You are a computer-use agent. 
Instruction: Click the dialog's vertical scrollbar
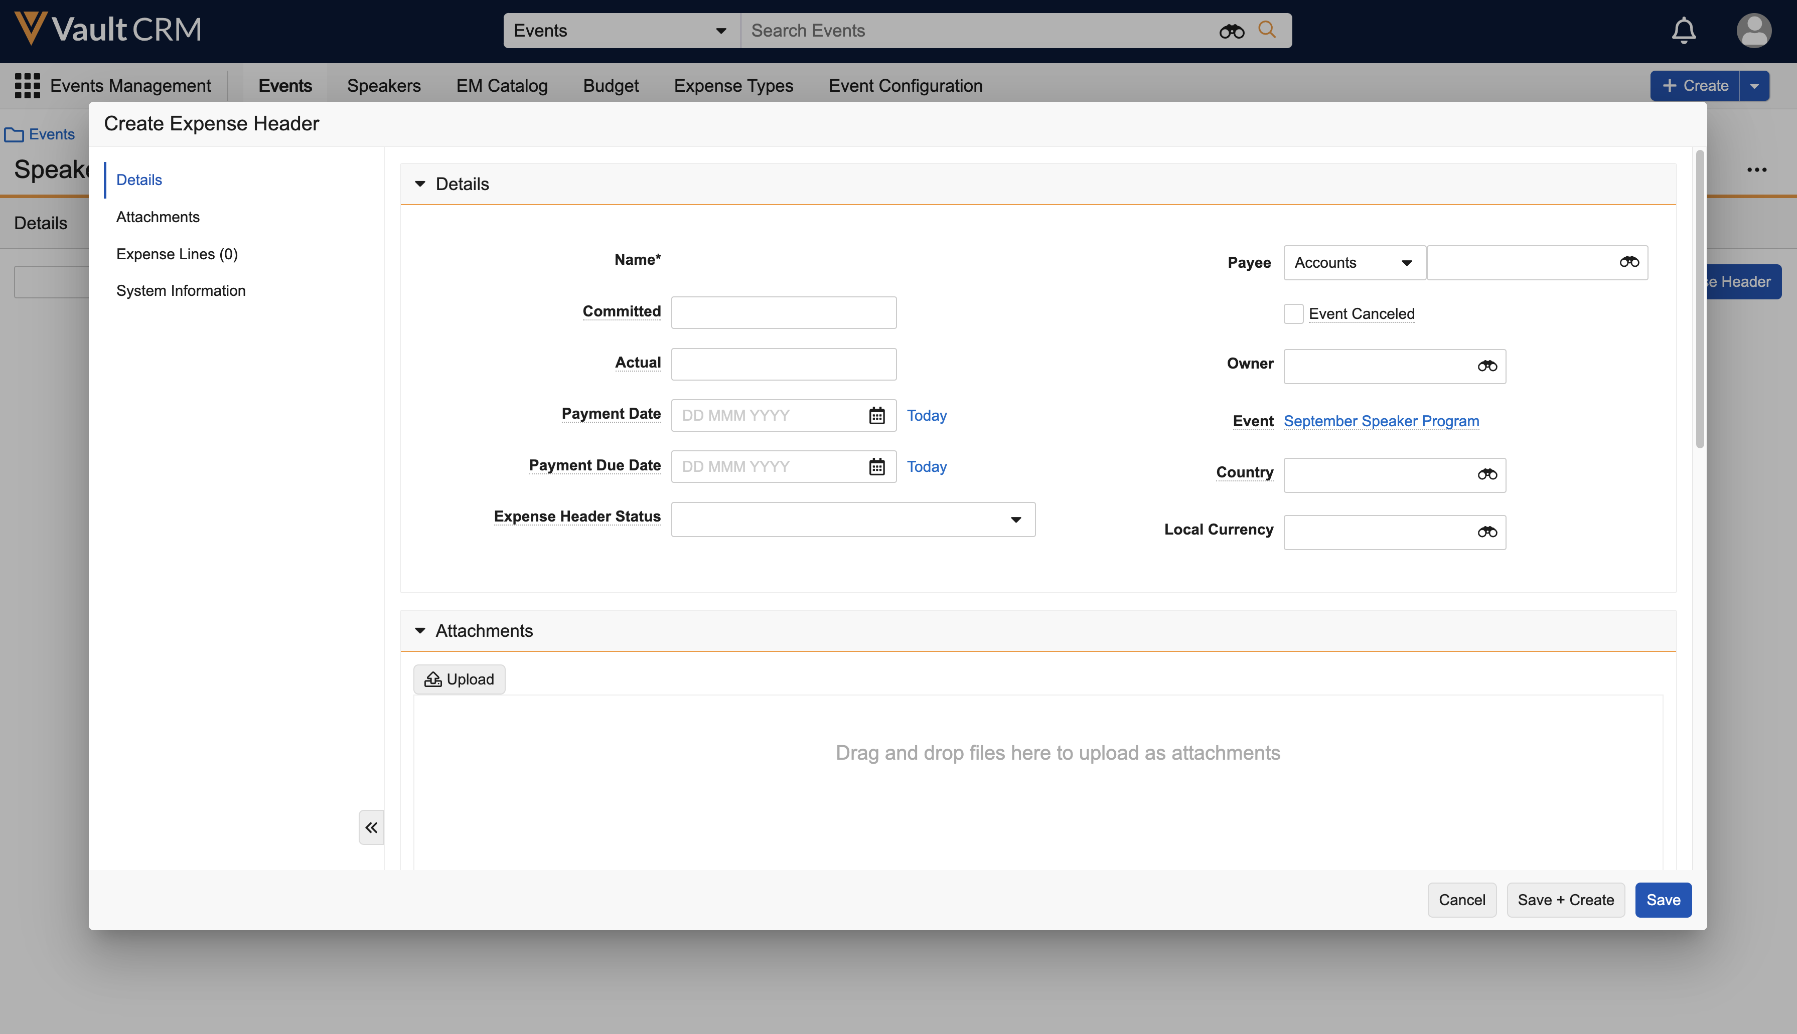coord(1699,298)
